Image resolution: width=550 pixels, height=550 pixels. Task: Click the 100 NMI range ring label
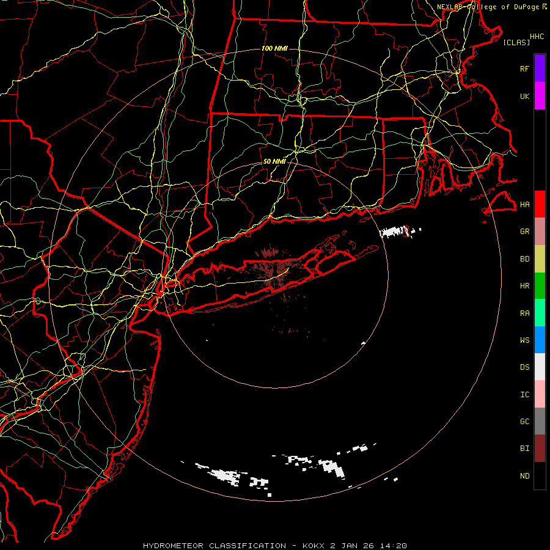click(x=274, y=48)
